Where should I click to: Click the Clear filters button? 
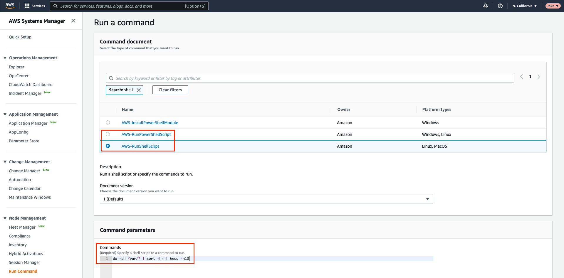coord(170,90)
